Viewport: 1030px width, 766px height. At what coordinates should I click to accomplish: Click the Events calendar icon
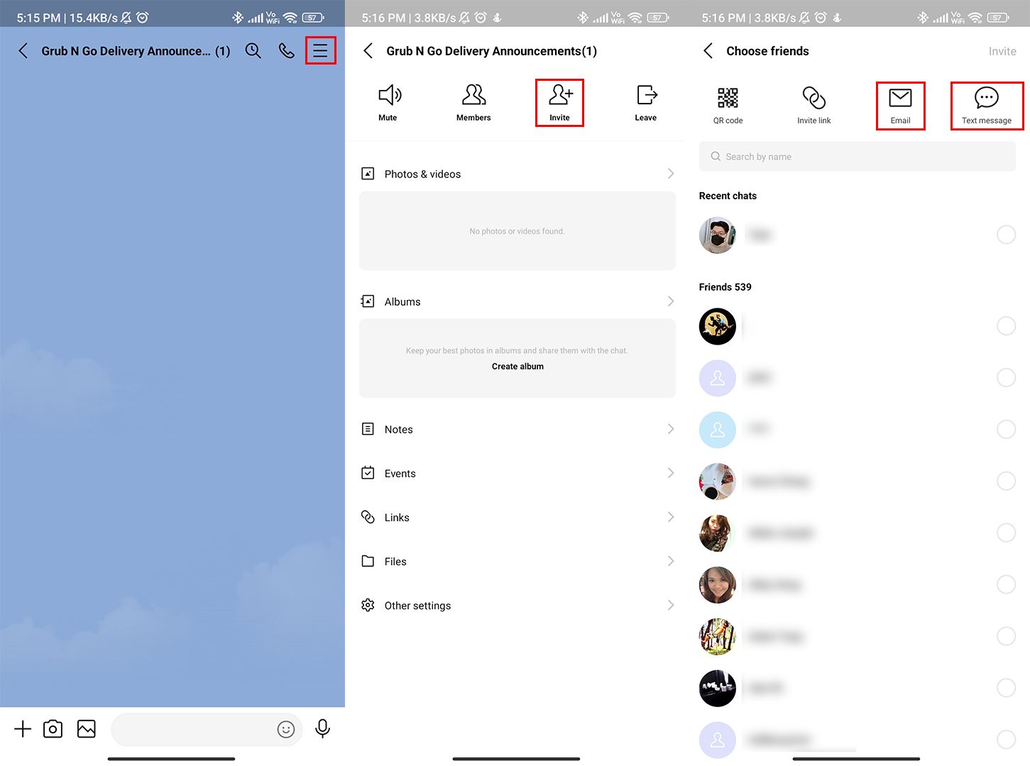[368, 473]
